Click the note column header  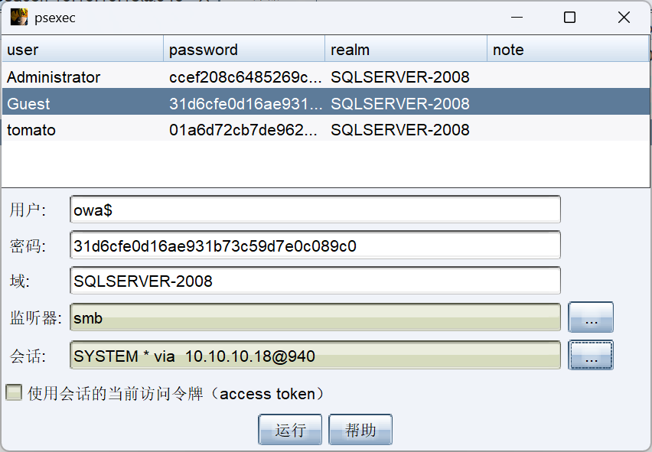pyautogui.click(x=567, y=50)
